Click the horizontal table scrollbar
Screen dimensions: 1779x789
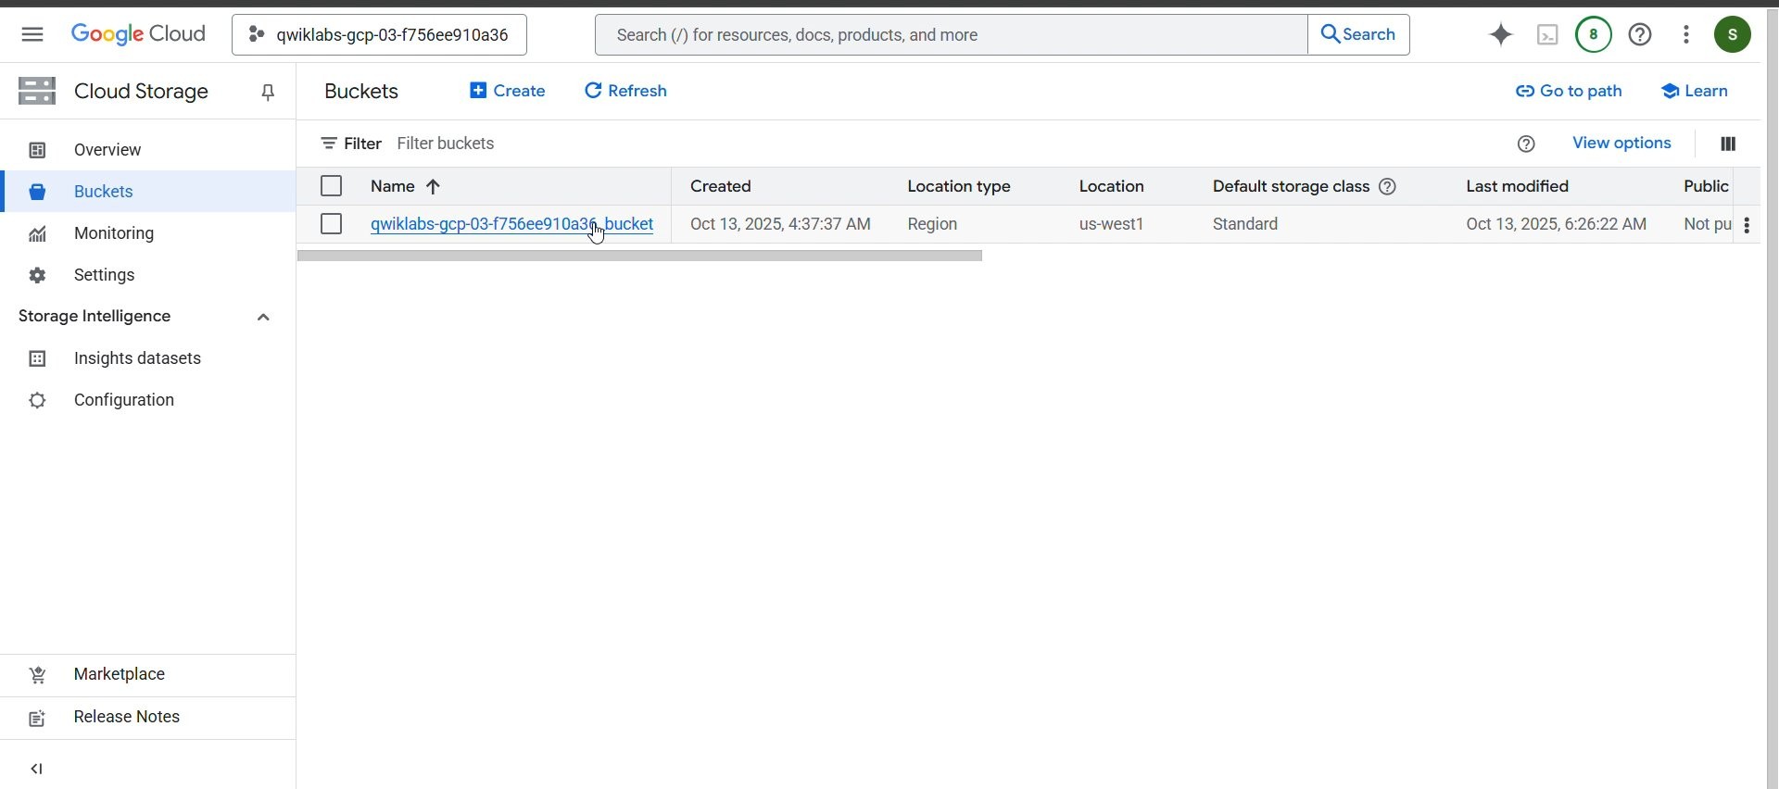[639, 256]
